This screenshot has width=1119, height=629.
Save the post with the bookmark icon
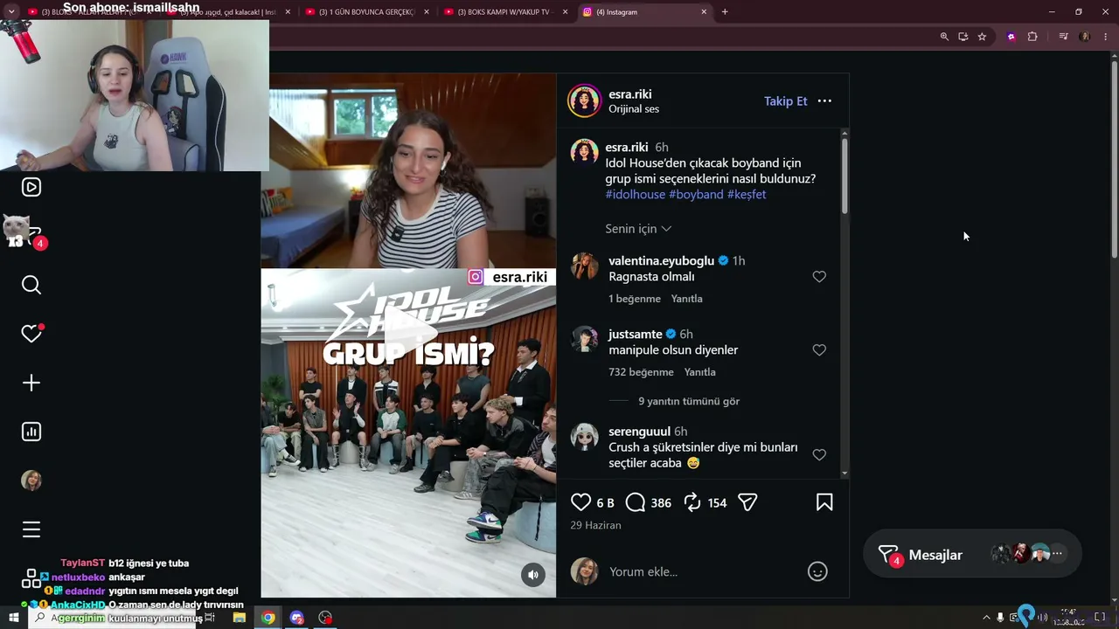(824, 502)
